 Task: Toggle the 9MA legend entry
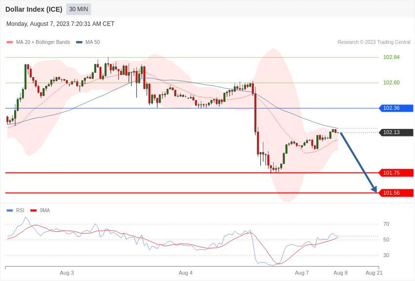point(40,210)
